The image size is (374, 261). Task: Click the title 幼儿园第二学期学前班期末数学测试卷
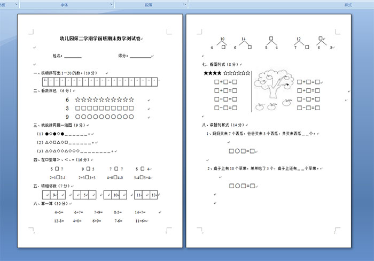(100, 39)
